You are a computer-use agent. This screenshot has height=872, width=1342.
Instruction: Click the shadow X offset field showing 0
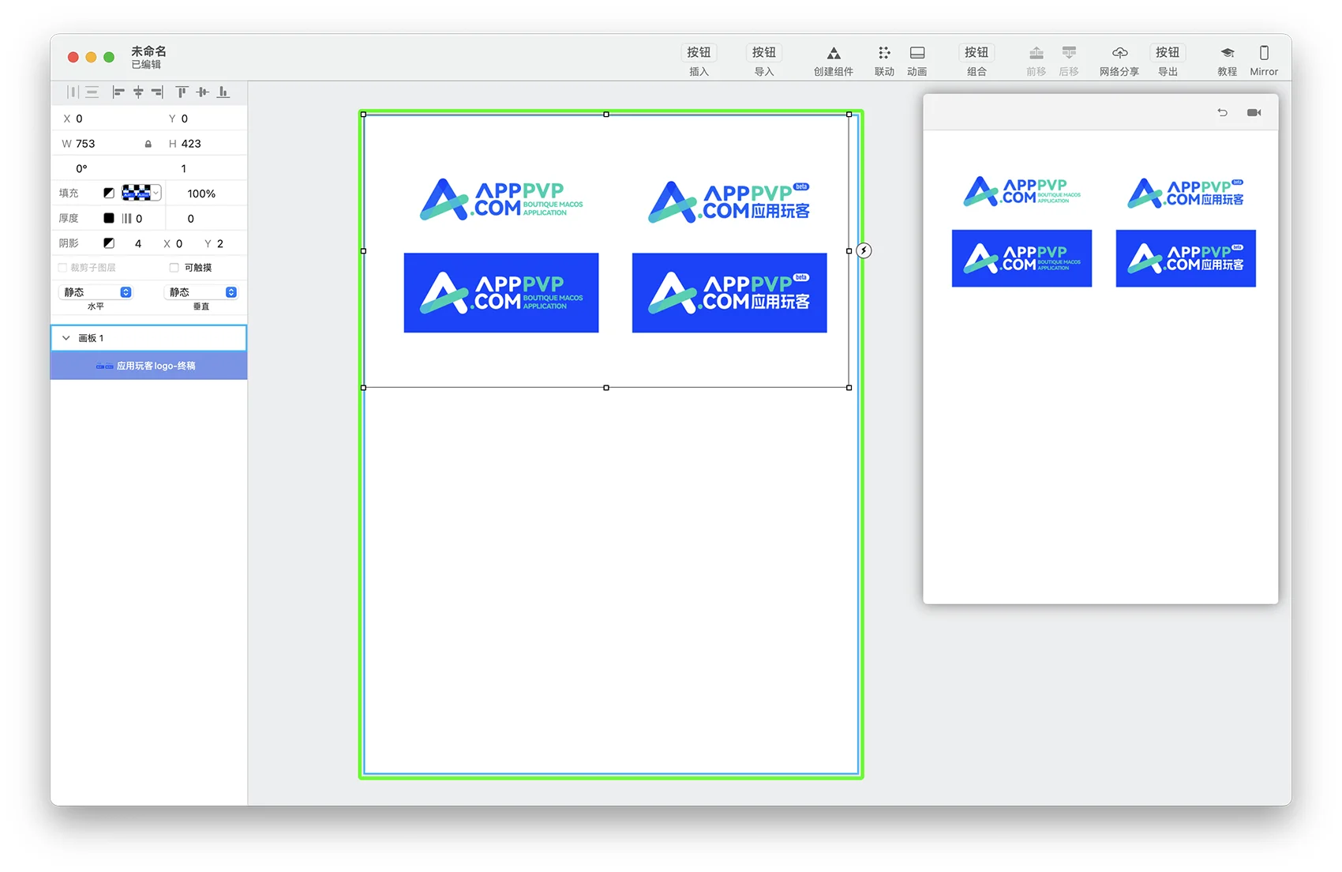[x=179, y=243]
